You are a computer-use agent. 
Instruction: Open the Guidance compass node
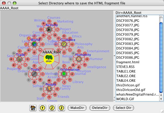[x=64, y=44]
